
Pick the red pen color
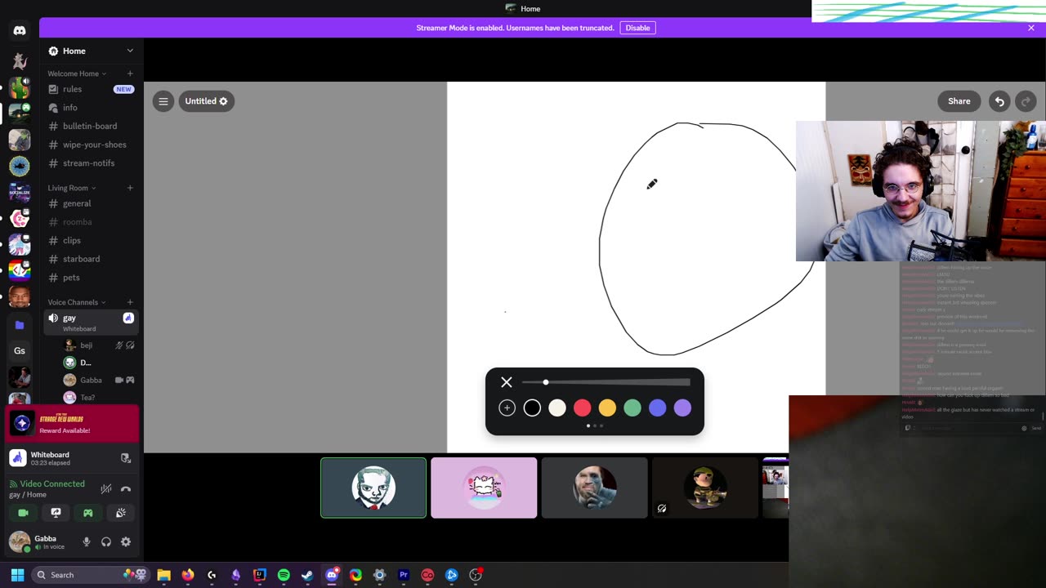pyautogui.click(x=582, y=408)
